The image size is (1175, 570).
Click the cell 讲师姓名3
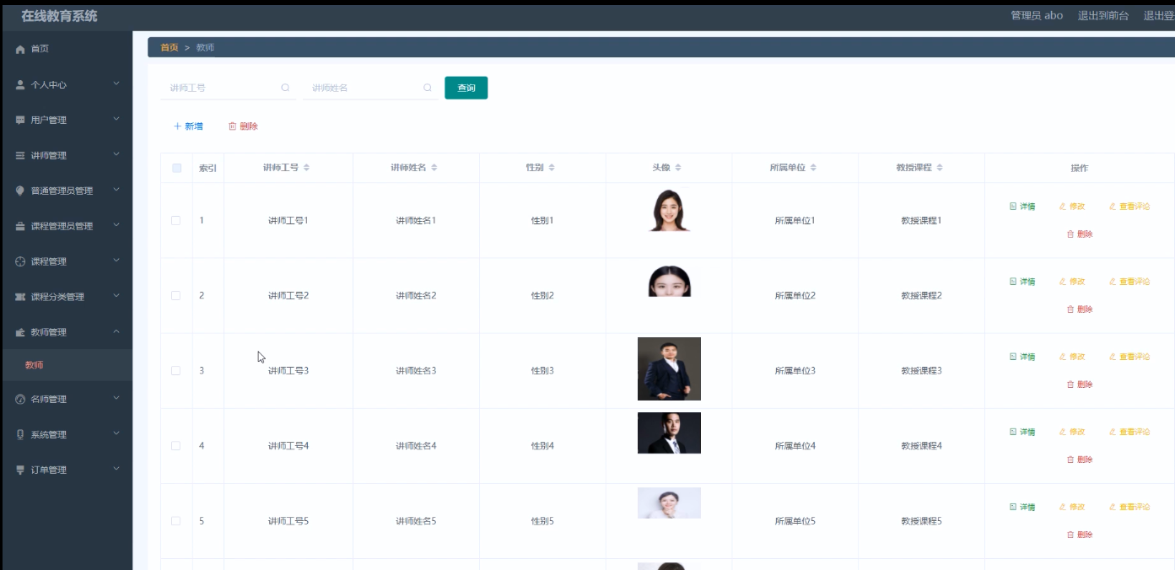tap(416, 371)
